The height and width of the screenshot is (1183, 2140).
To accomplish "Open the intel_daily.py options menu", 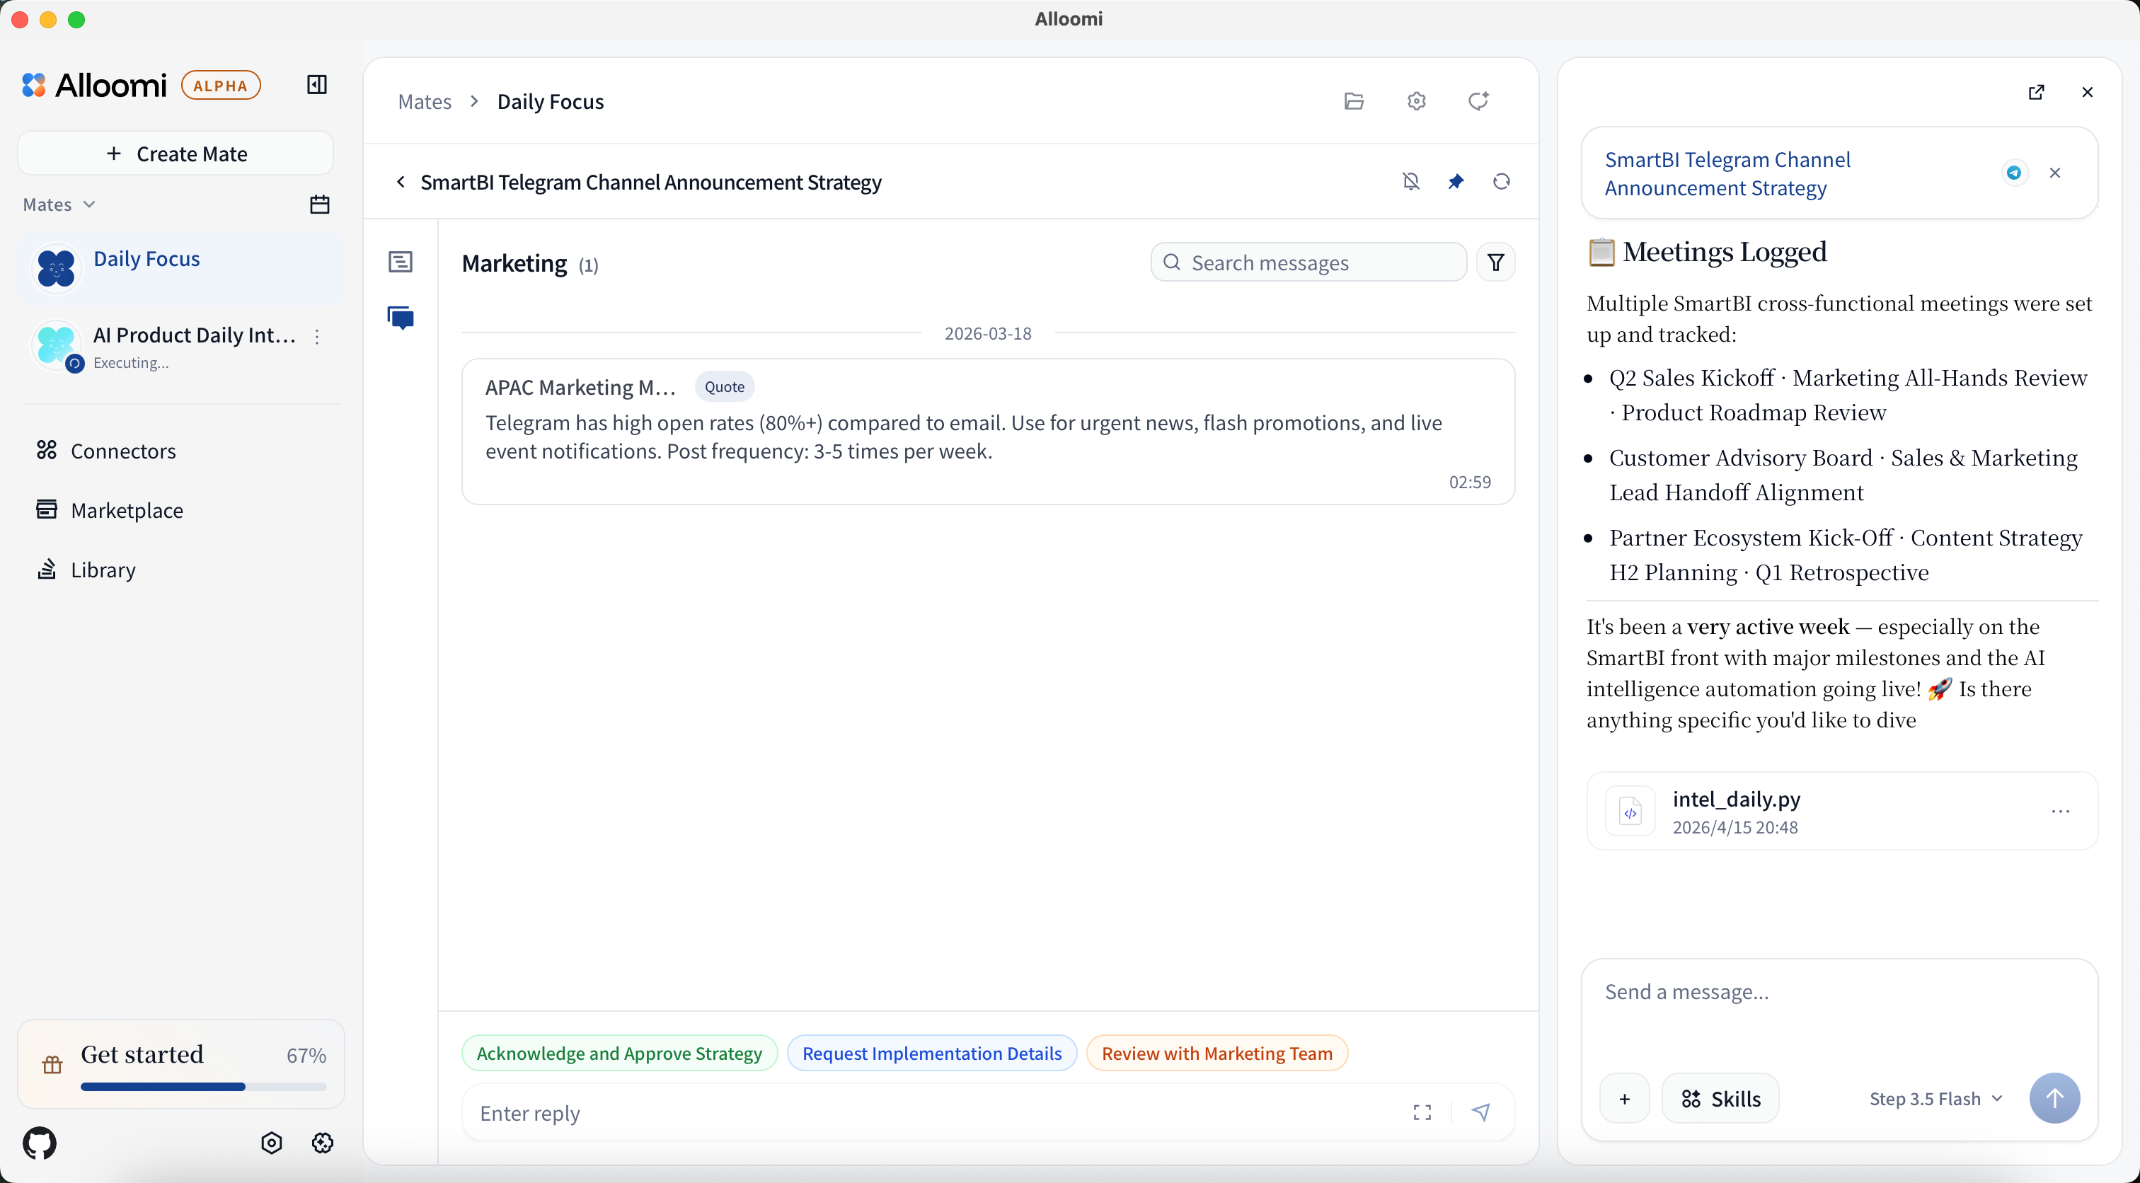I will click(x=2060, y=811).
